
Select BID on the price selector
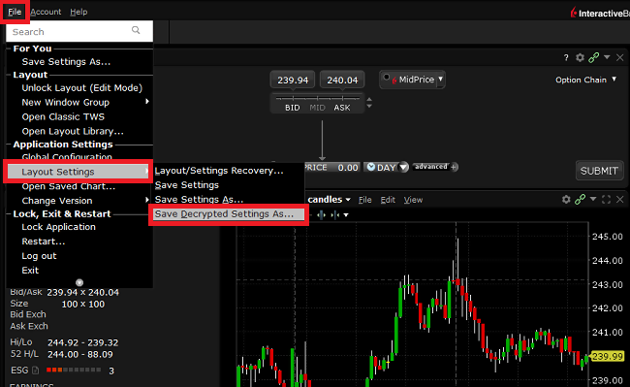point(292,108)
